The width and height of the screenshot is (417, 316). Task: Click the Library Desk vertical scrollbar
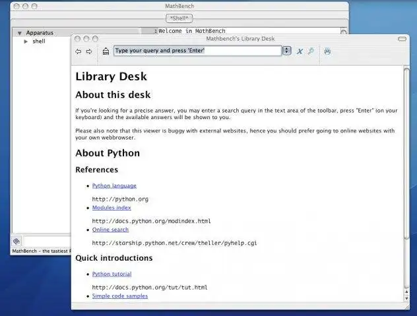coord(406,154)
